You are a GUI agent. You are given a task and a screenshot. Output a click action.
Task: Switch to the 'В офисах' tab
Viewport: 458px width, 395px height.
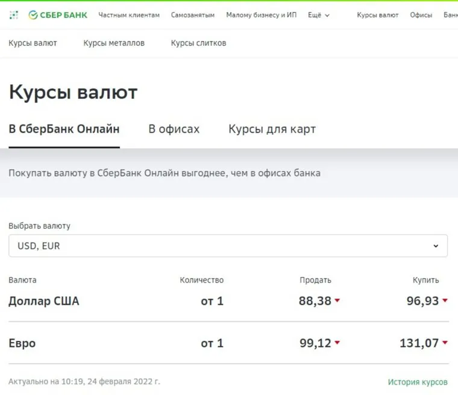click(174, 129)
